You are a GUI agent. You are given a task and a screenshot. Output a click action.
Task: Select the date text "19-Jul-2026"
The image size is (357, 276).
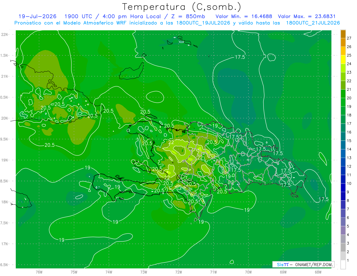(37, 16)
